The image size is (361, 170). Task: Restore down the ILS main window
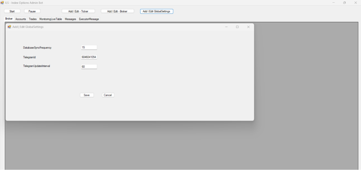pyautogui.click(x=344, y=3)
